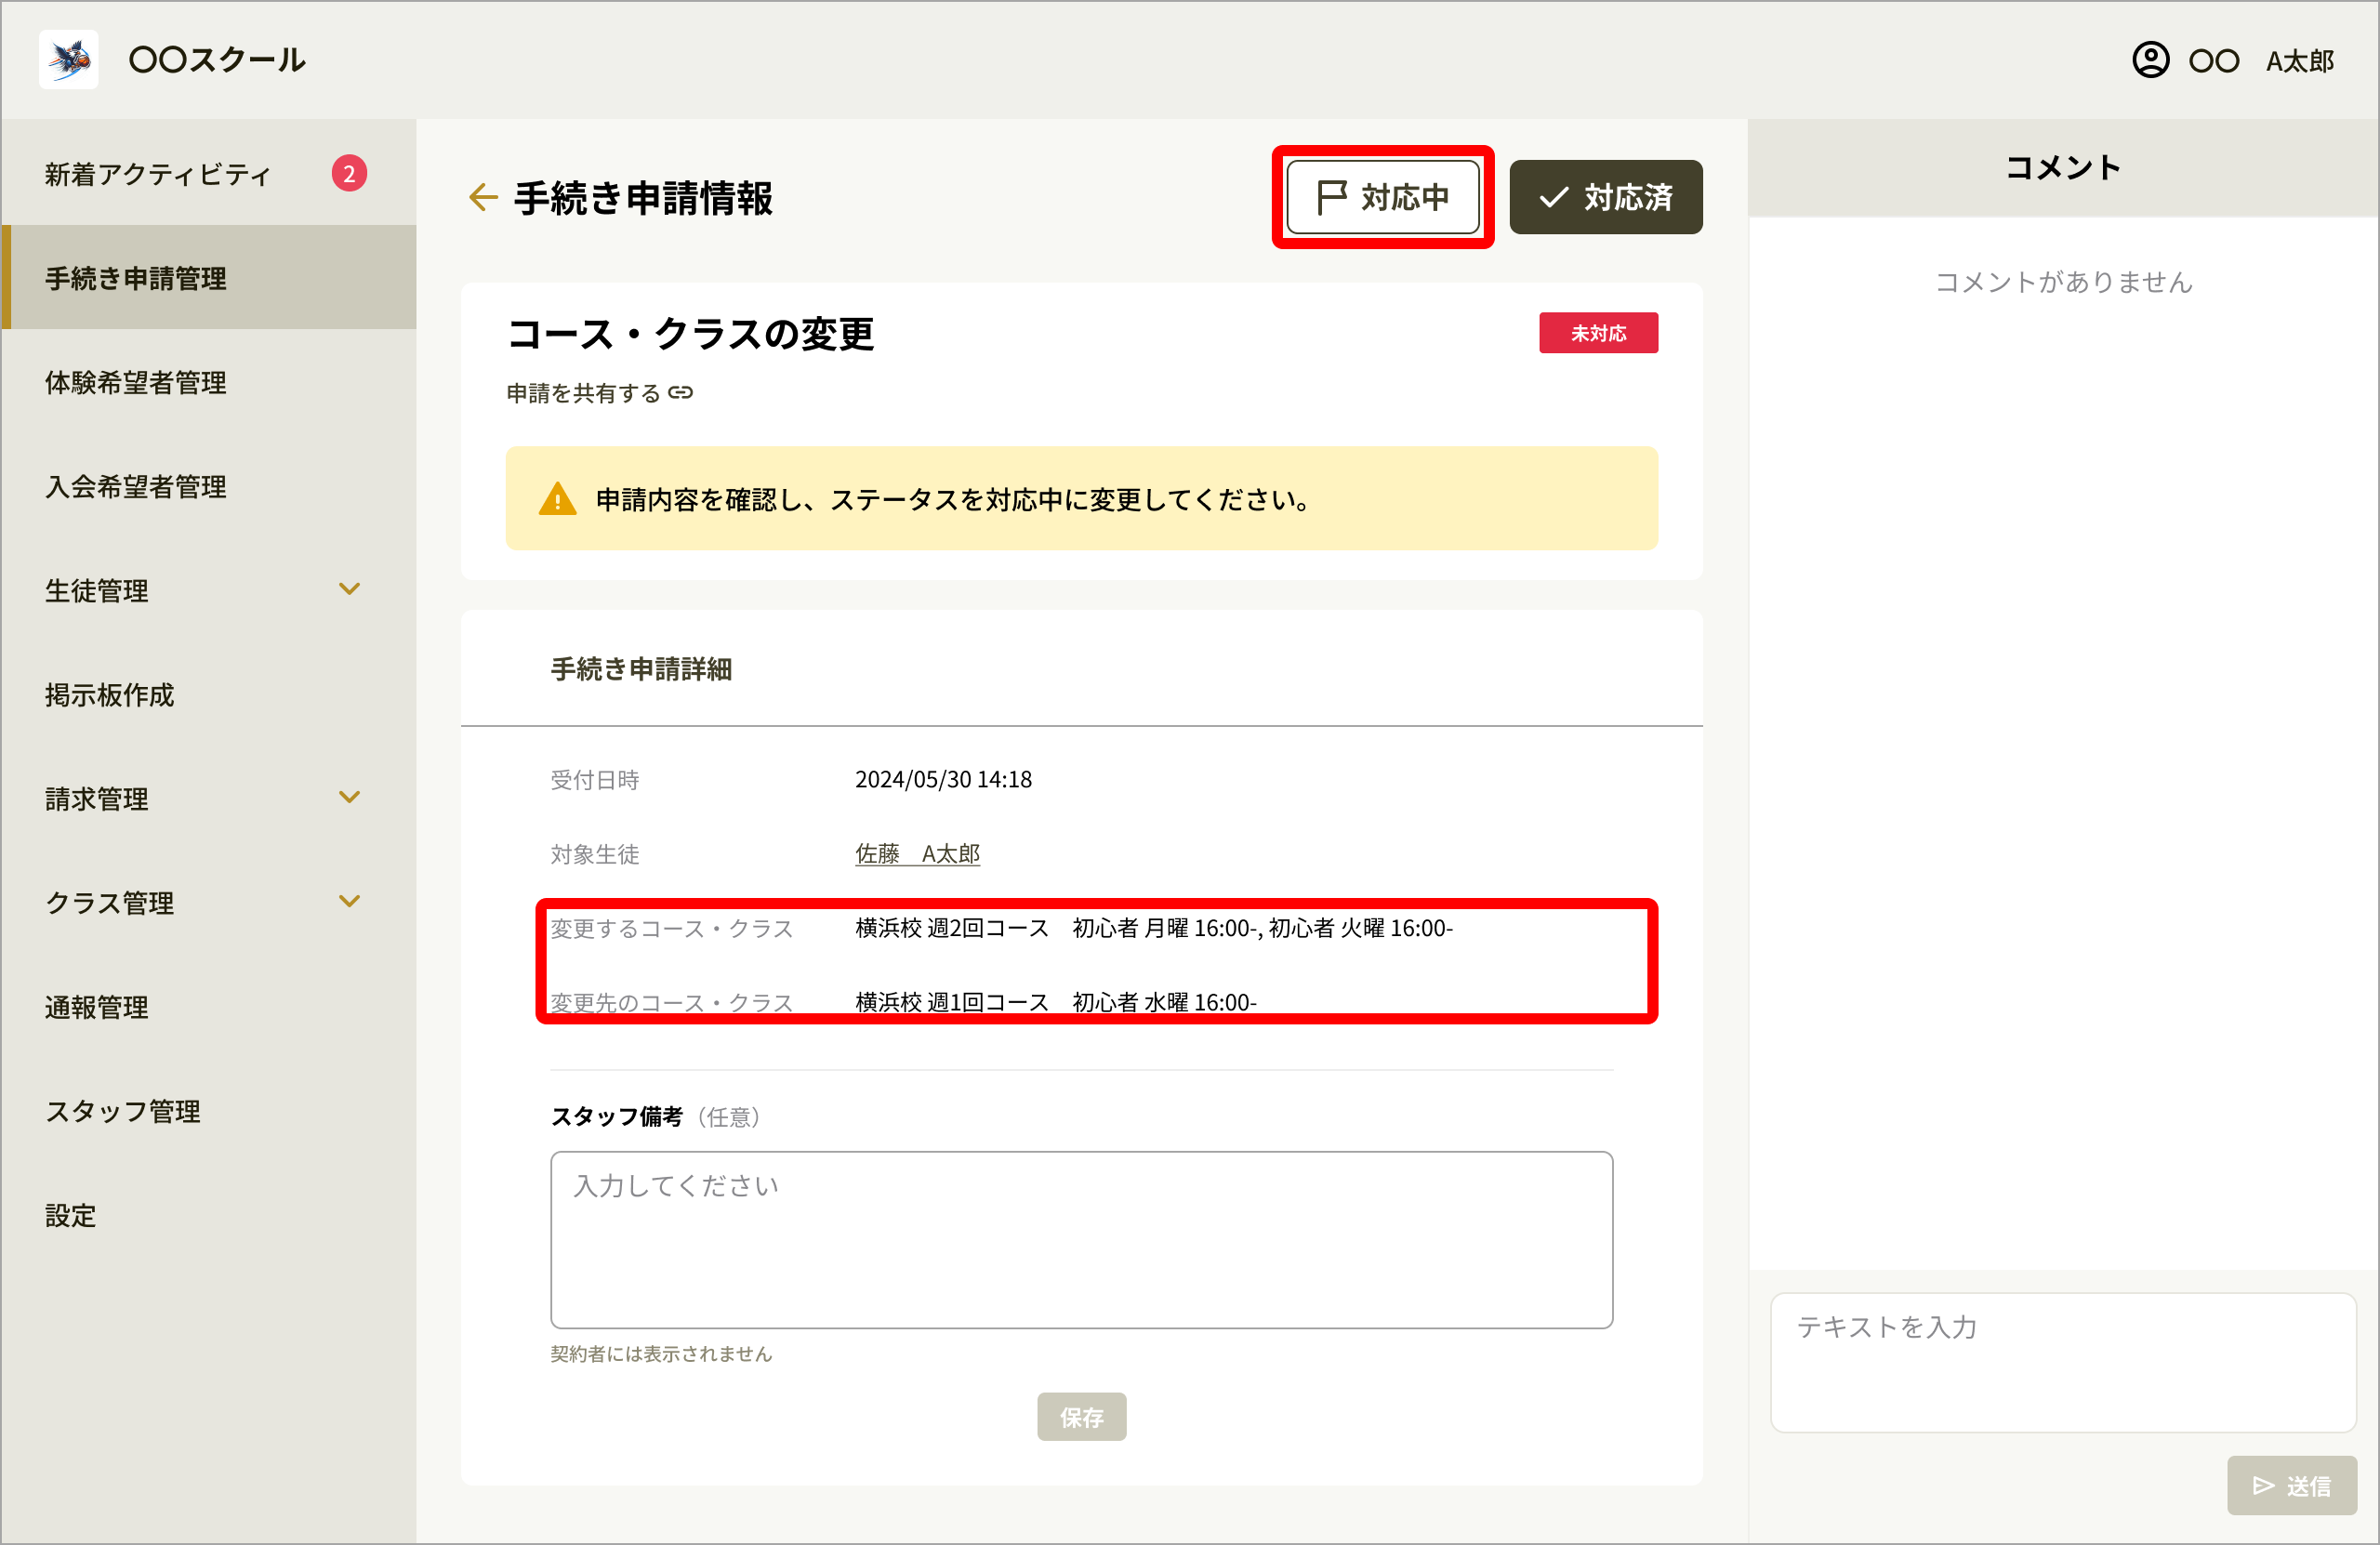Select 手続き申請管理 menu item
The image size is (2380, 1545).
coord(209,277)
